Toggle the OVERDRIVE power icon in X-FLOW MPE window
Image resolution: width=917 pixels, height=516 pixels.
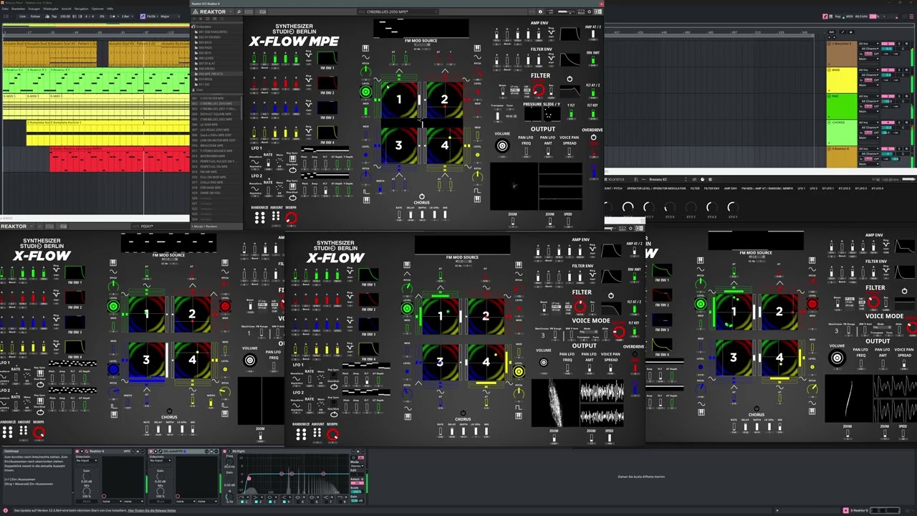coord(593,137)
